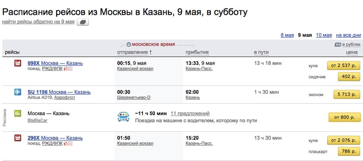Open flight SU 1196 details

(x=55, y=92)
